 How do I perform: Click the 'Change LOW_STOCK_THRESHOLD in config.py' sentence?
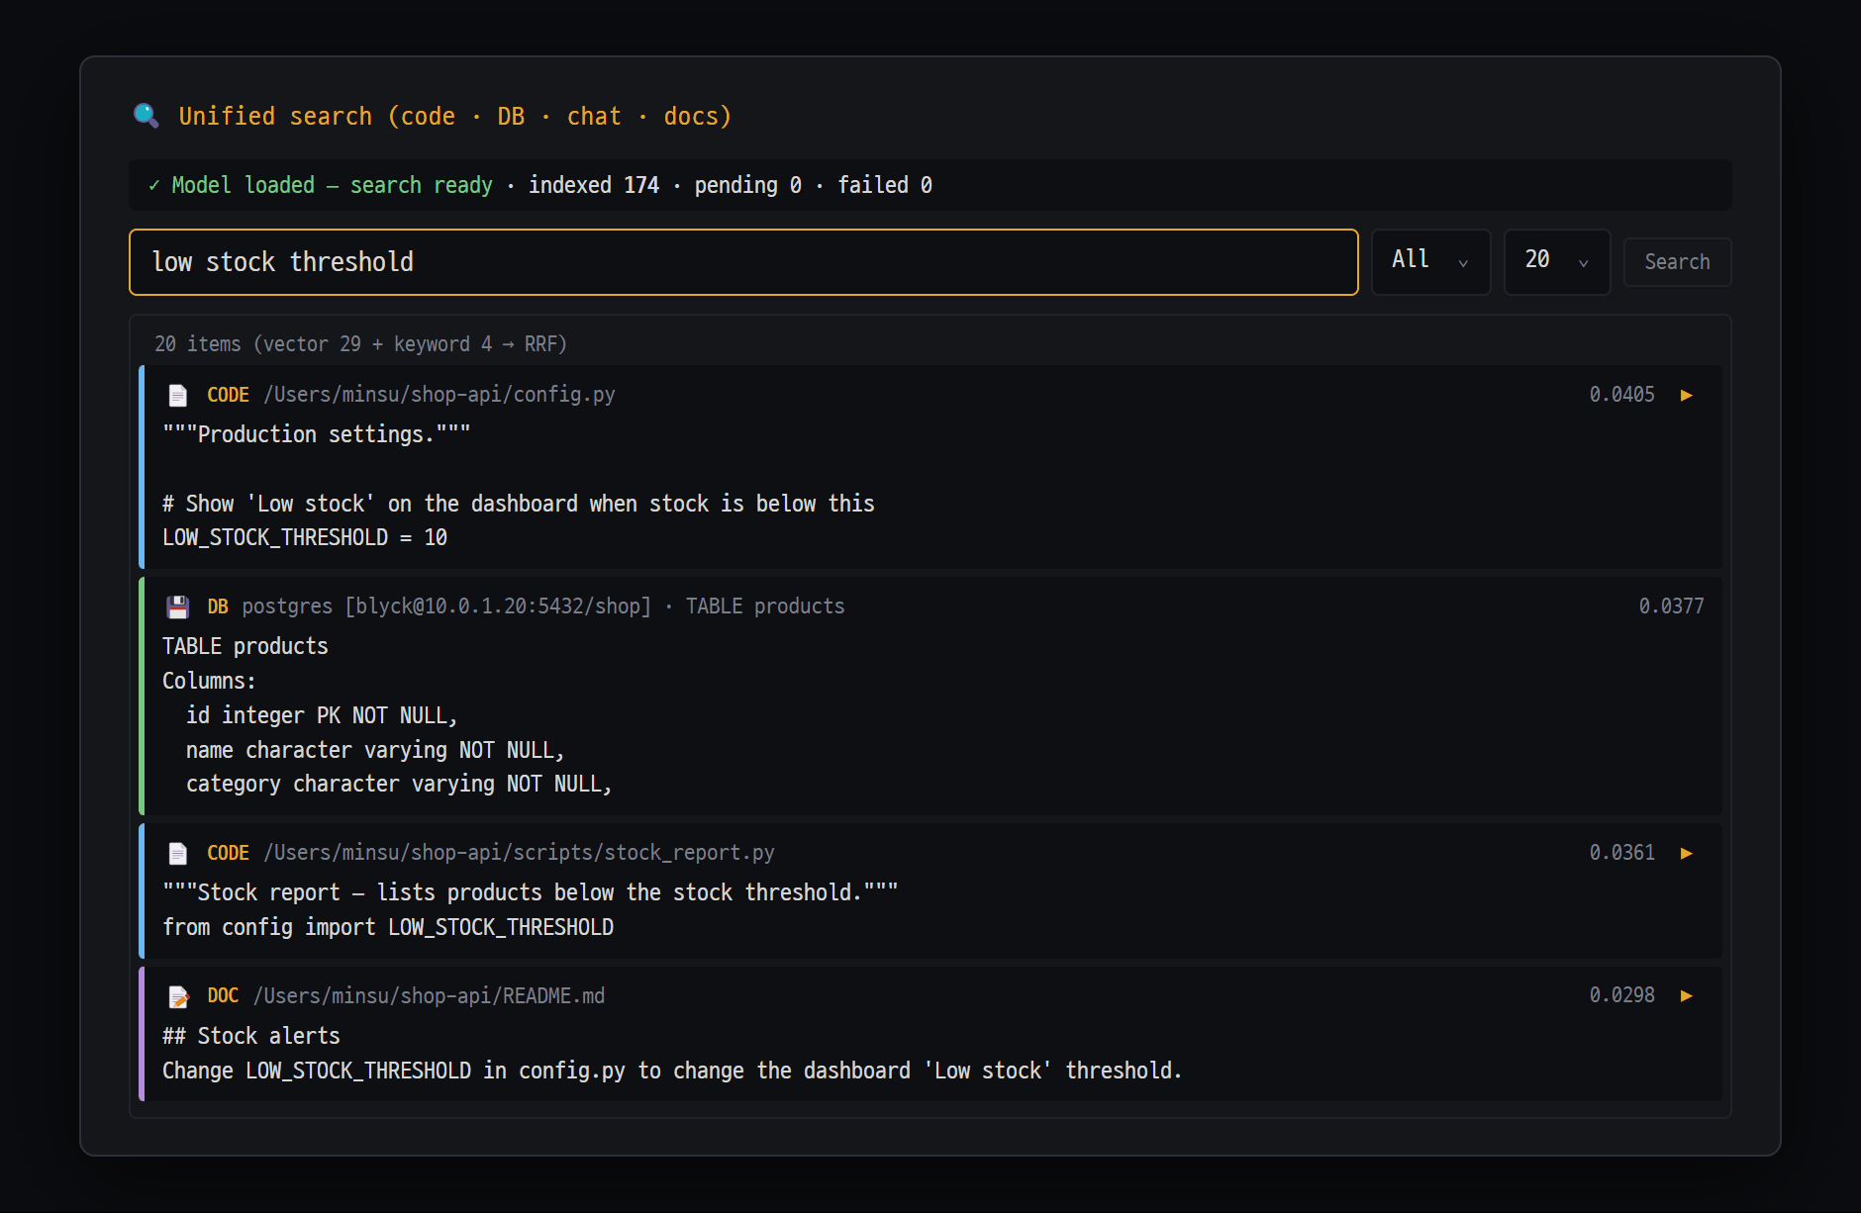coord(672,1071)
